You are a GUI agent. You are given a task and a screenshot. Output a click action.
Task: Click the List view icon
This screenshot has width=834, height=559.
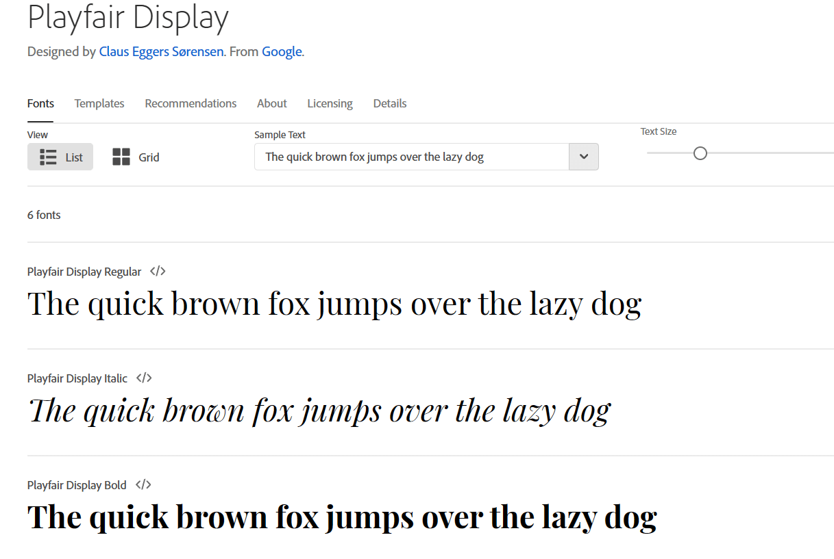click(48, 157)
